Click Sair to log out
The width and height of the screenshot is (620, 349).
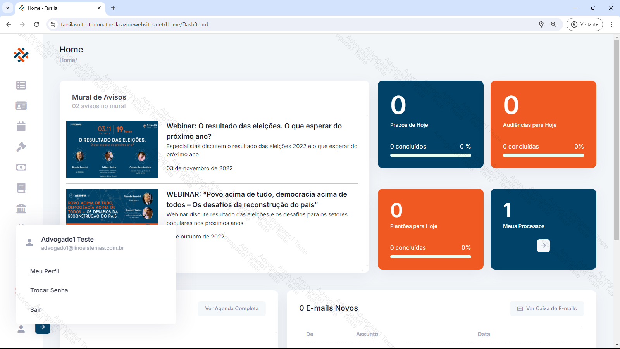(36, 309)
